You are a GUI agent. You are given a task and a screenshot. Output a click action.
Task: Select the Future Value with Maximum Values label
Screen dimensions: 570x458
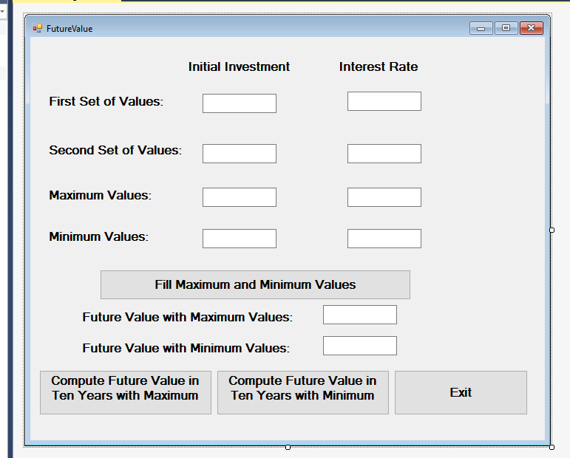click(x=187, y=317)
